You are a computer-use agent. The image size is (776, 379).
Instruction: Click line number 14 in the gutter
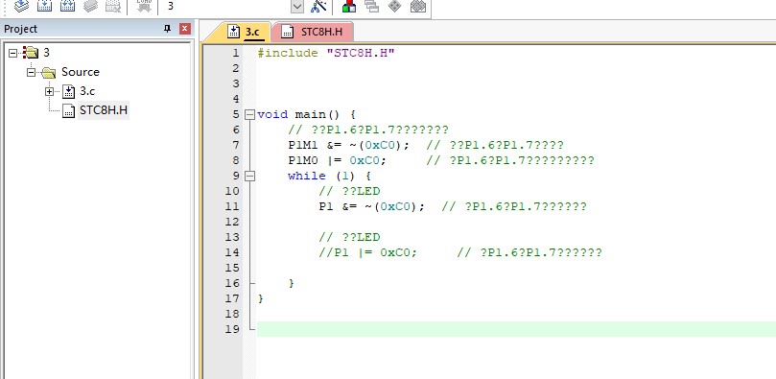tap(231, 253)
